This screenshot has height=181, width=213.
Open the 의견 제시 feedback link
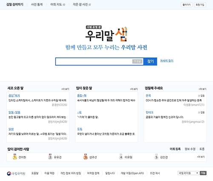pyautogui.click(x=155, y=173)
